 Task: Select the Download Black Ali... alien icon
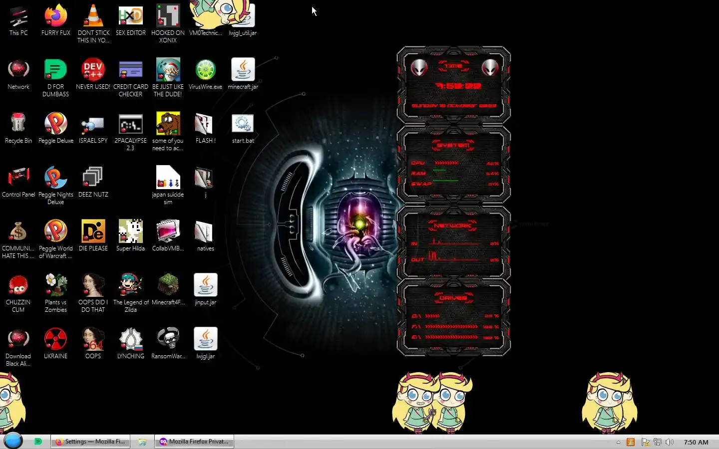pos(18,347)
